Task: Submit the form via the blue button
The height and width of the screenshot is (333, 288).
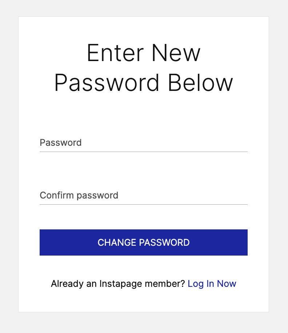Action: pos(144,242)
